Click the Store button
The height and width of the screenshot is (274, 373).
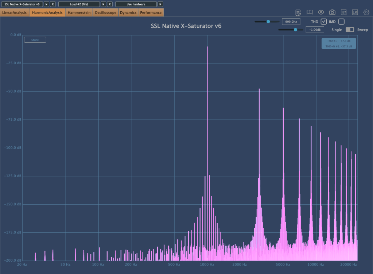35,40
